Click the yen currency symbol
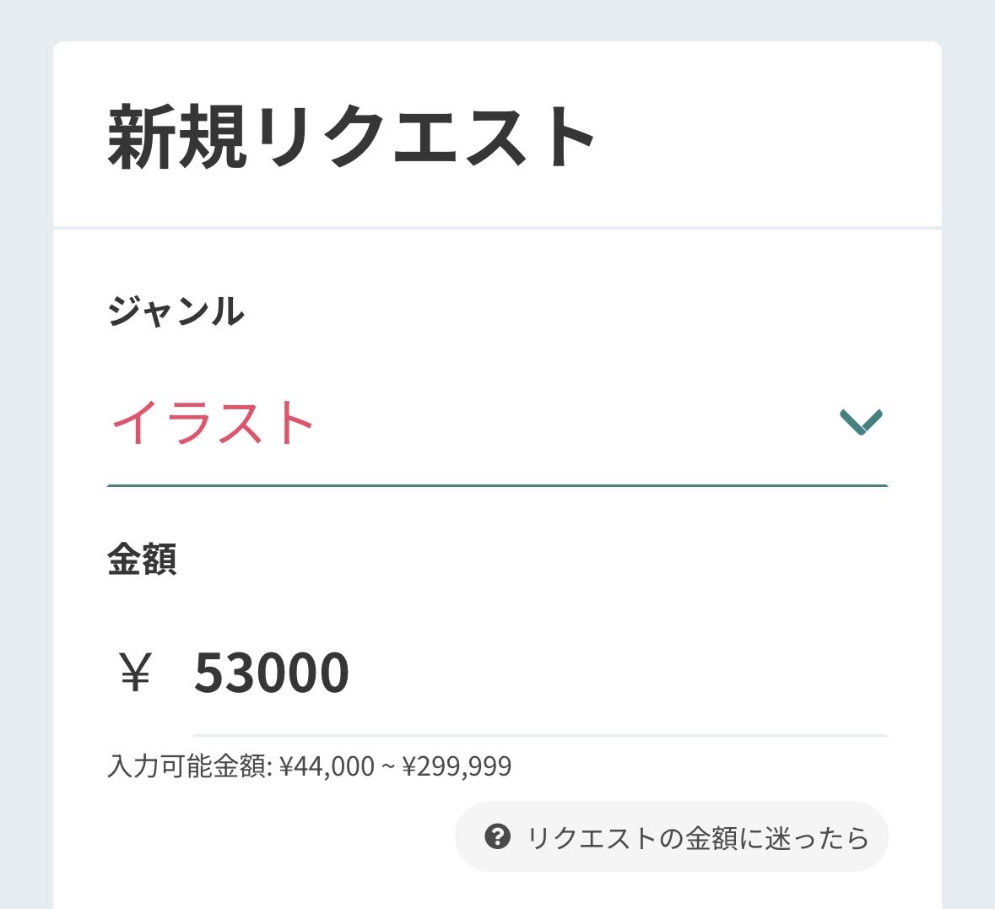The height and width of the screenshot is (909, 995). point(135,673)
